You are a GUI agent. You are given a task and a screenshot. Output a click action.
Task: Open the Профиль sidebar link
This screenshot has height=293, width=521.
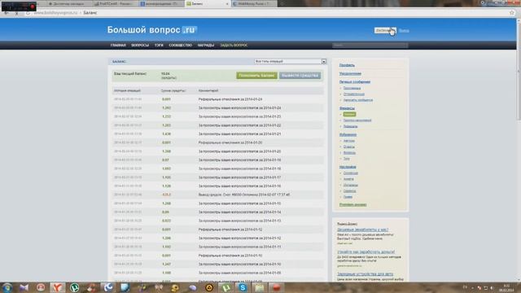(347, 65)
